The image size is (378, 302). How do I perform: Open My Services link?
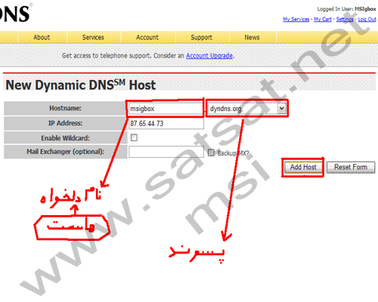(x=296, y=19)
